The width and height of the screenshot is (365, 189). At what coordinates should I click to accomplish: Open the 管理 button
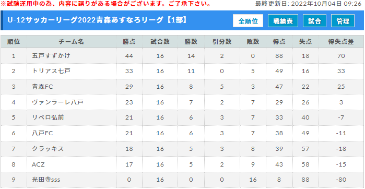(343, 21)
